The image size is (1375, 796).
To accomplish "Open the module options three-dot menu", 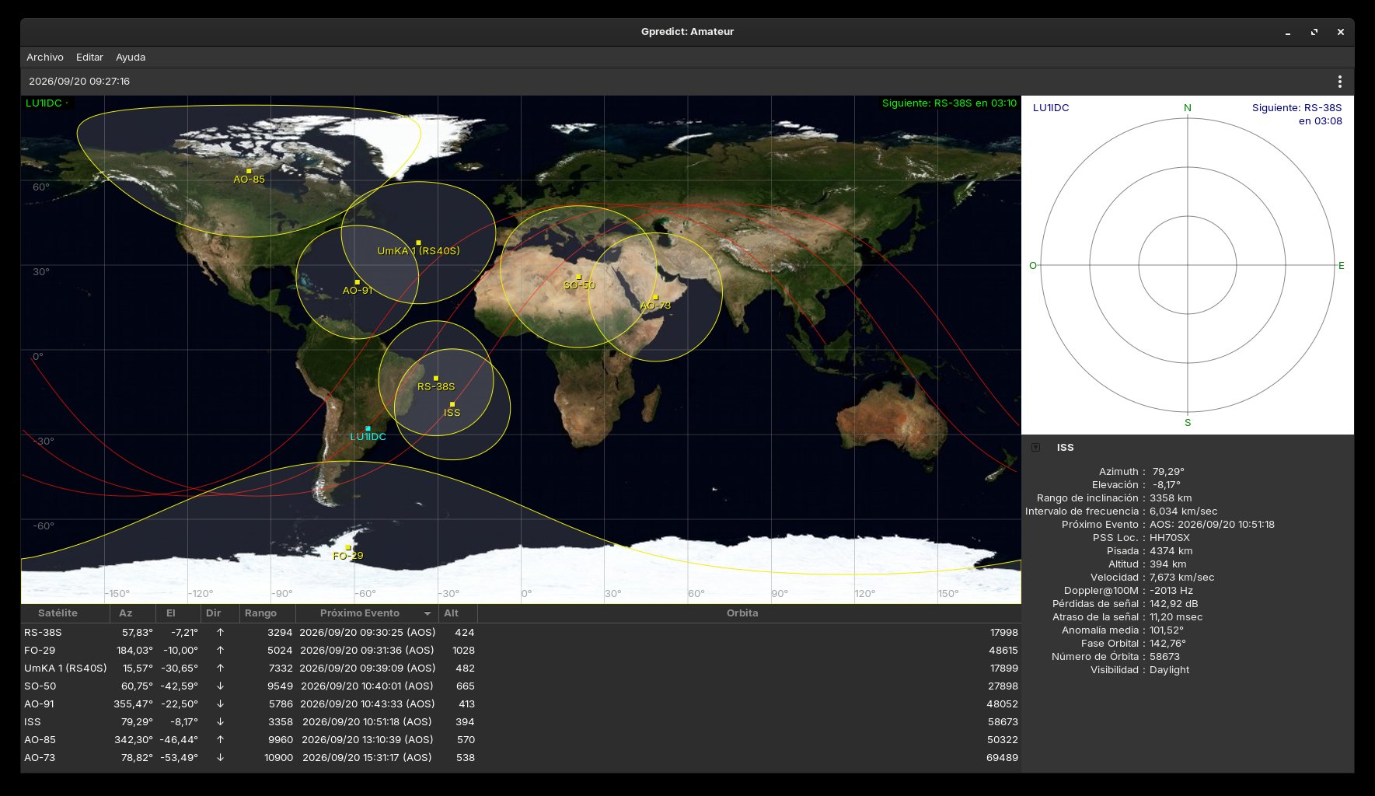I will (1339, 82).
